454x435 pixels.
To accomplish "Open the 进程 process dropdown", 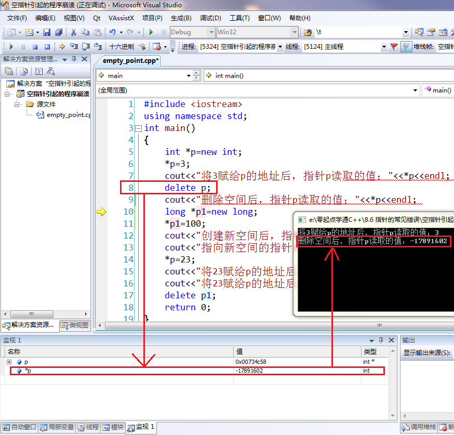I will pos(280,47).
